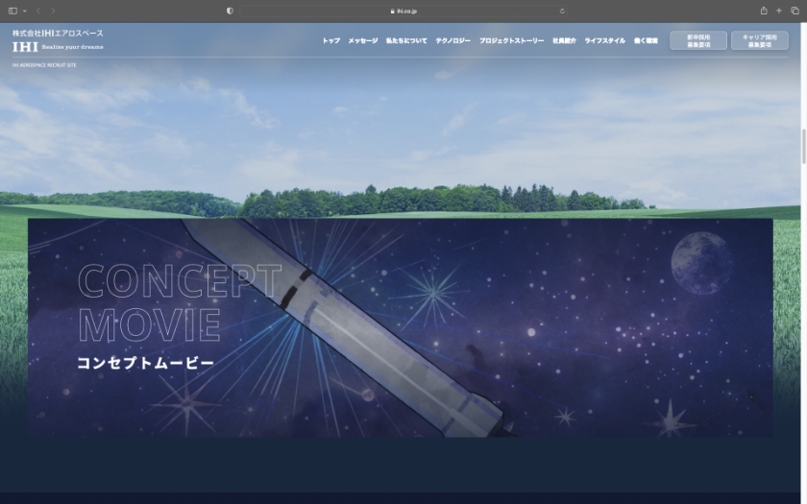This screenshot has height=504, width=807.
Task: Open the 私たちについて navigation item
Action: coord(406,40)
